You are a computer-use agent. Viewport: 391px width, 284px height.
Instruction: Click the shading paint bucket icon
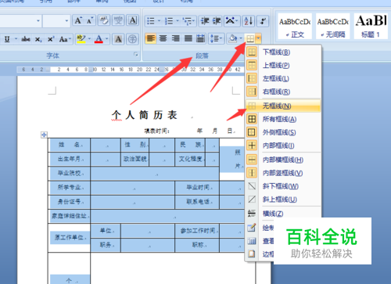coord(232,39)
